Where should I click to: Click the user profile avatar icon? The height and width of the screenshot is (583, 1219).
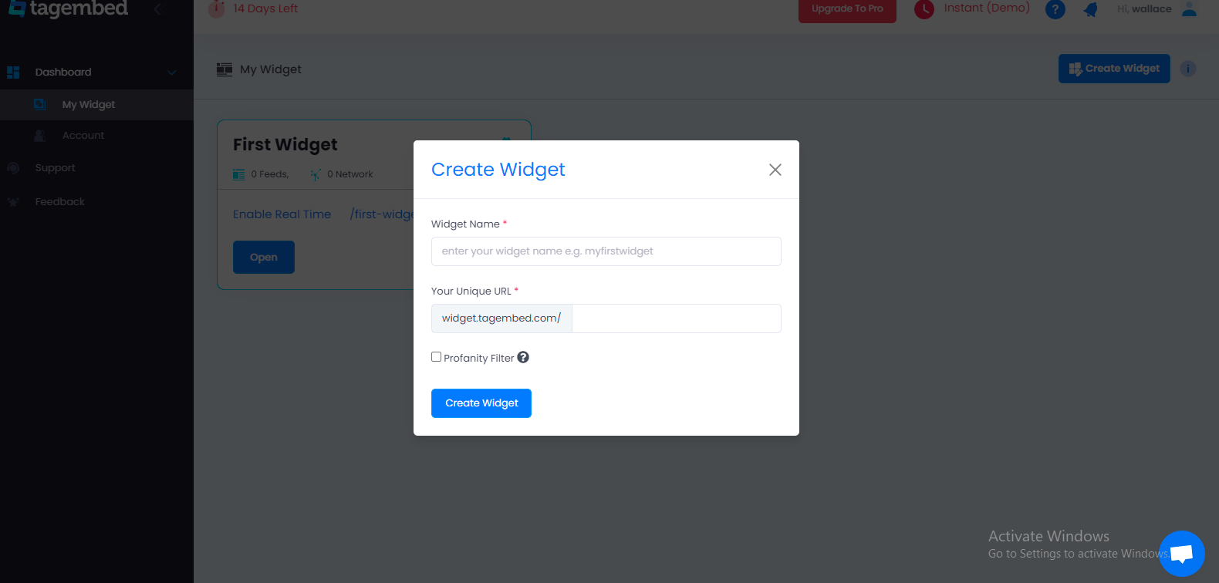pos(1189,8)
